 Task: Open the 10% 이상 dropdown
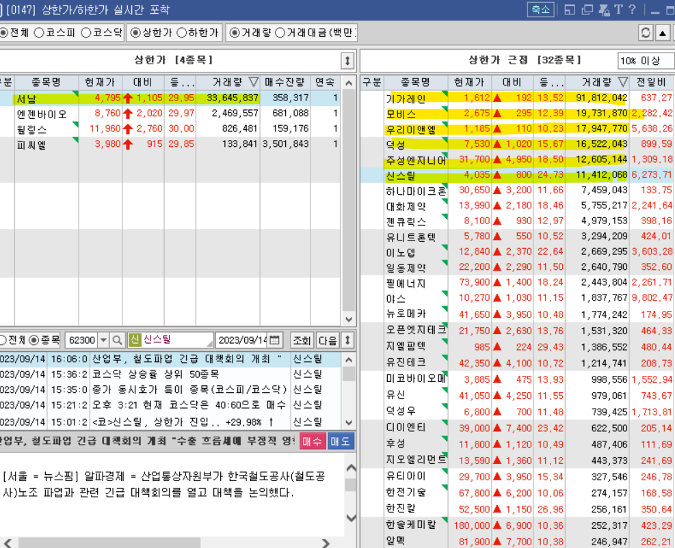click(646, 61)
